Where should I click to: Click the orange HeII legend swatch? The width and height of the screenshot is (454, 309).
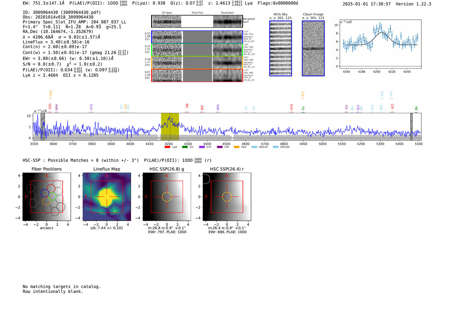[x=236, y=147]
